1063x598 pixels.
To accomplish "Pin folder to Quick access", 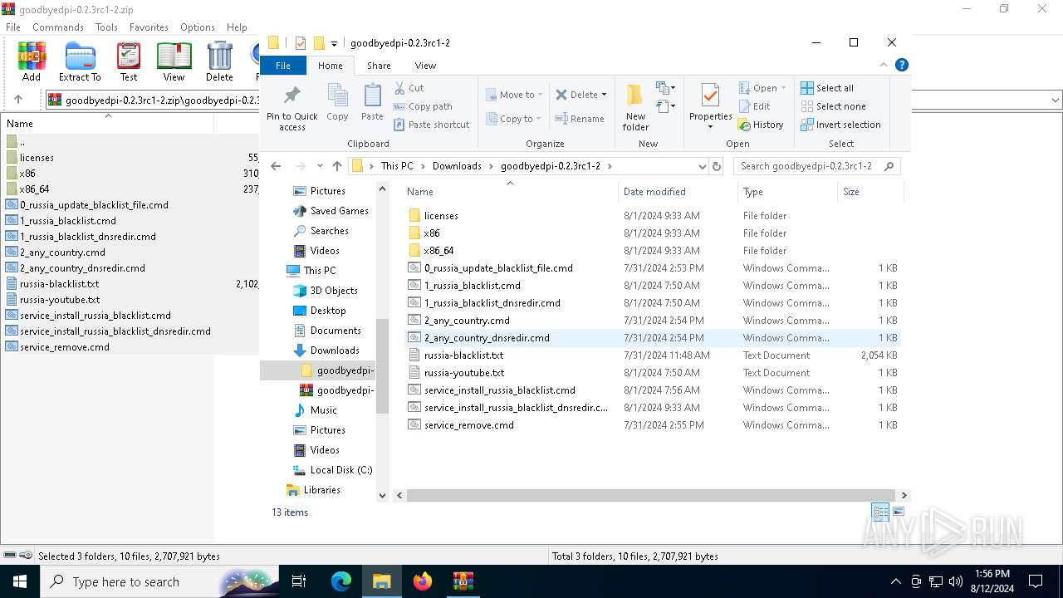I will 291,108.
